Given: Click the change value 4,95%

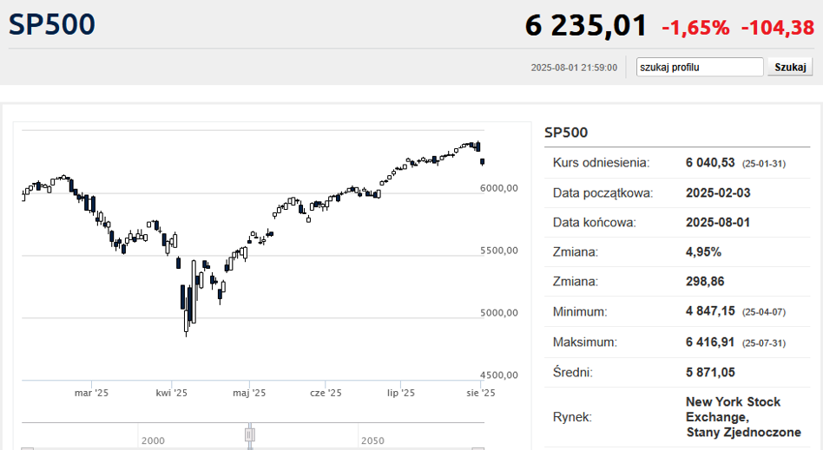Looking at the screenshot, I should pos(703,252).
